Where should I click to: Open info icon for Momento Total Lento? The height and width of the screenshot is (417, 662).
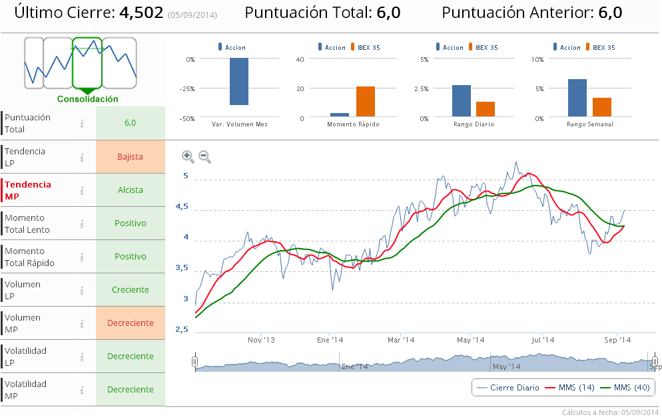82,223
